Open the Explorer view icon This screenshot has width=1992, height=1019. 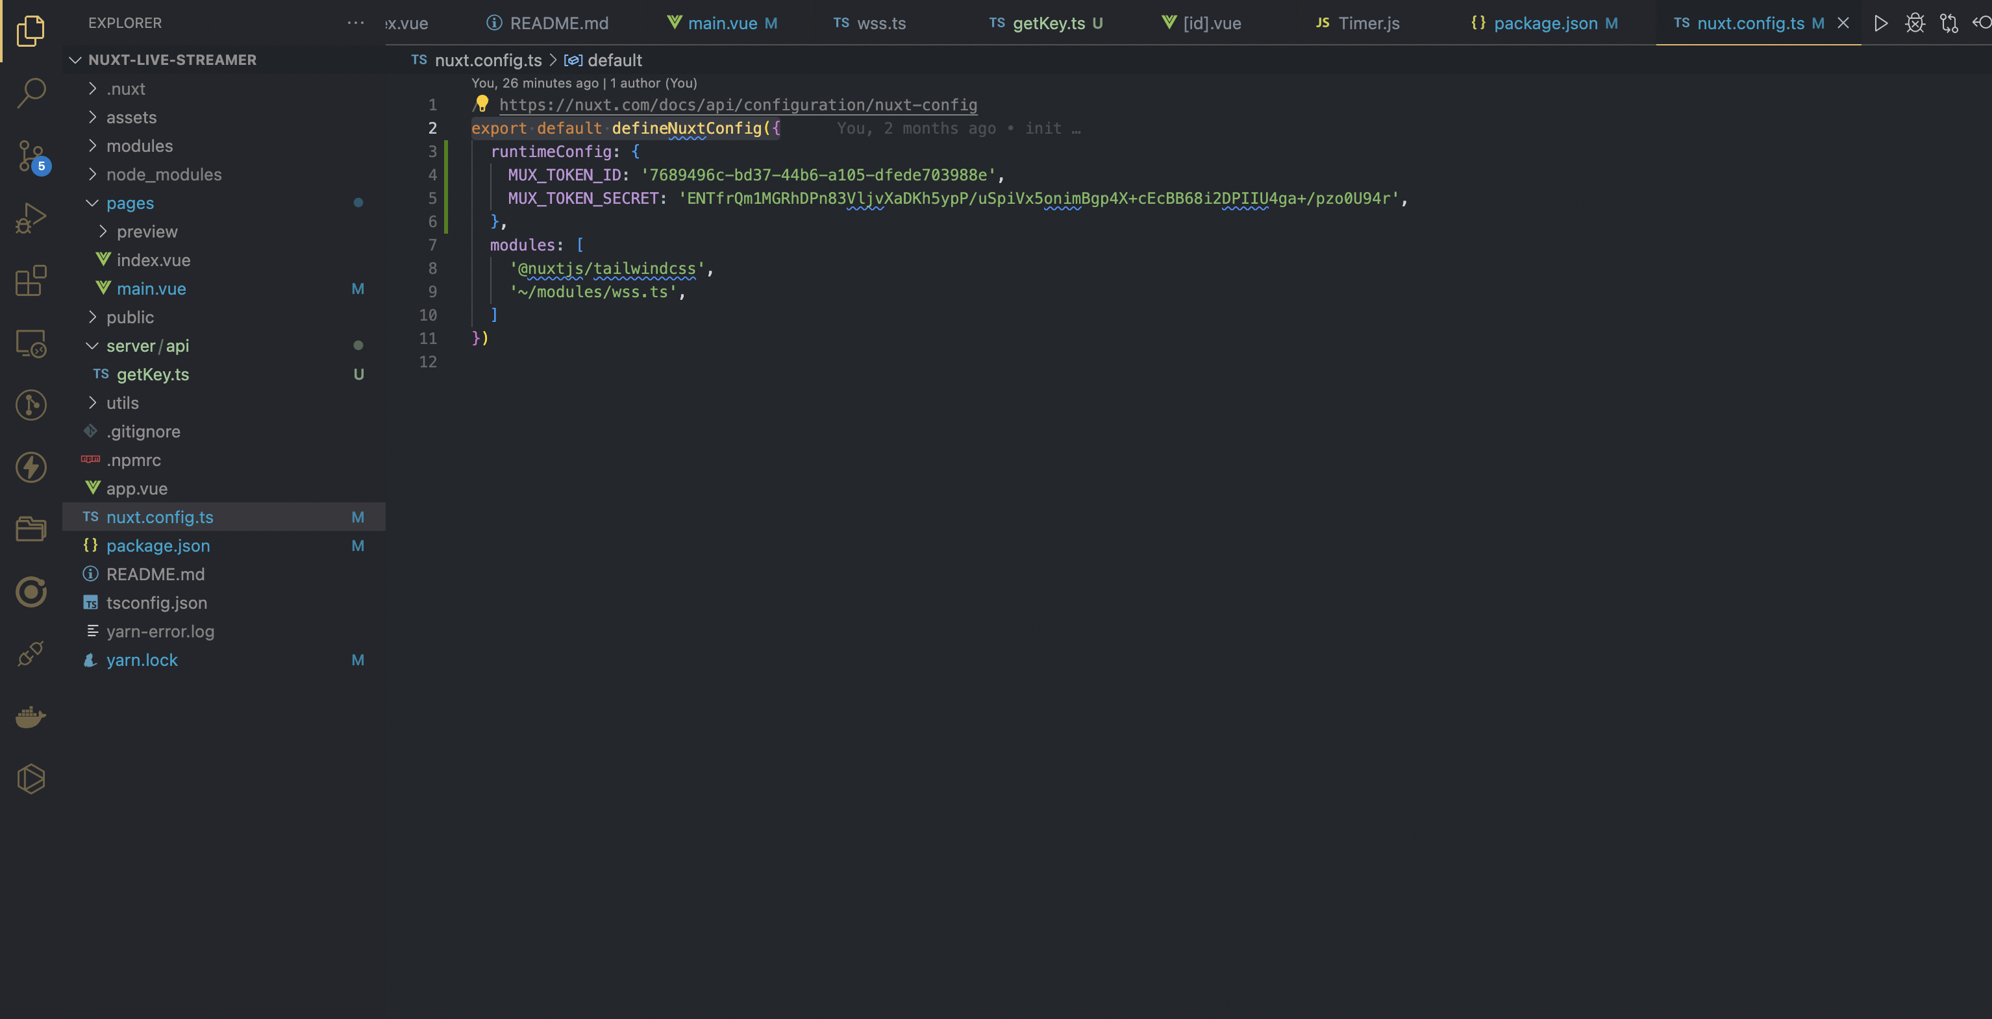click(x=31, y=30)
